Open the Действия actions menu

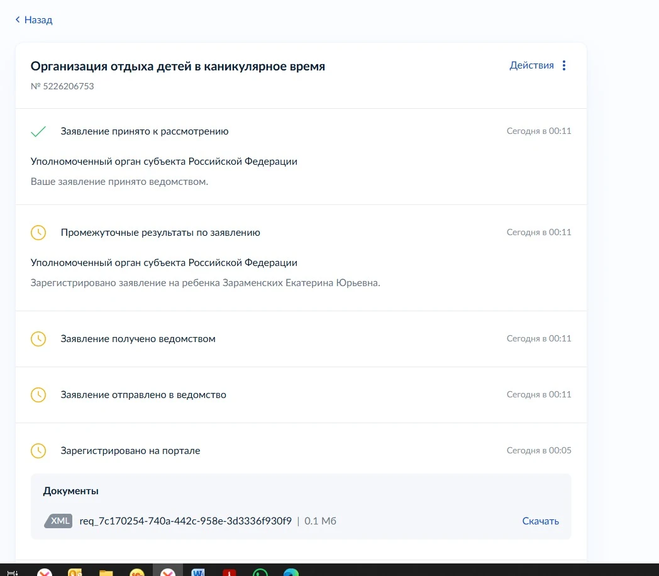531,65
